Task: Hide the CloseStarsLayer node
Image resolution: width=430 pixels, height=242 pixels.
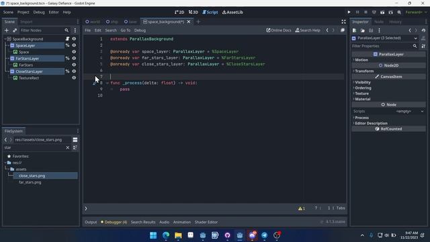Action: click(74, 71)
